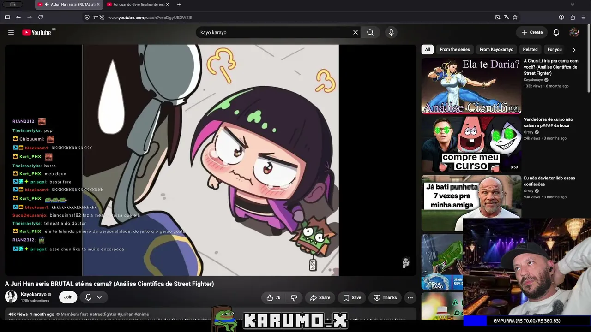Open 'Eu não devia ter lido essas confissões'

click(x=549, y=181)
